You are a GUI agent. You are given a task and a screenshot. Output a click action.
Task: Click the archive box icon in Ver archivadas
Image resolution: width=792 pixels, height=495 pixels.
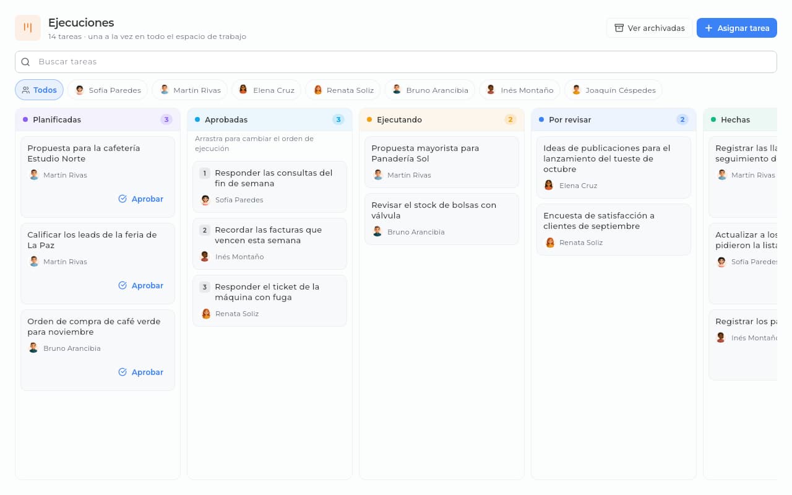(619, 28)
